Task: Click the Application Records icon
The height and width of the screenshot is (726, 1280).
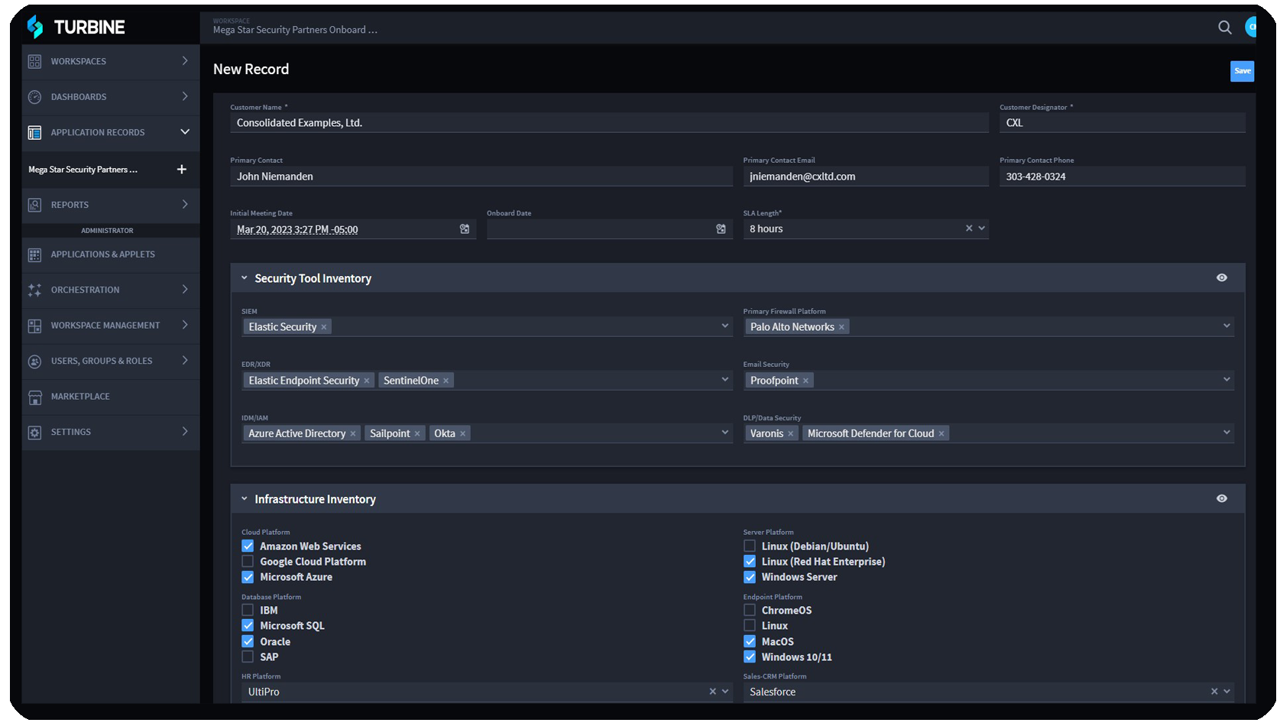Action: tap(34, 132)
